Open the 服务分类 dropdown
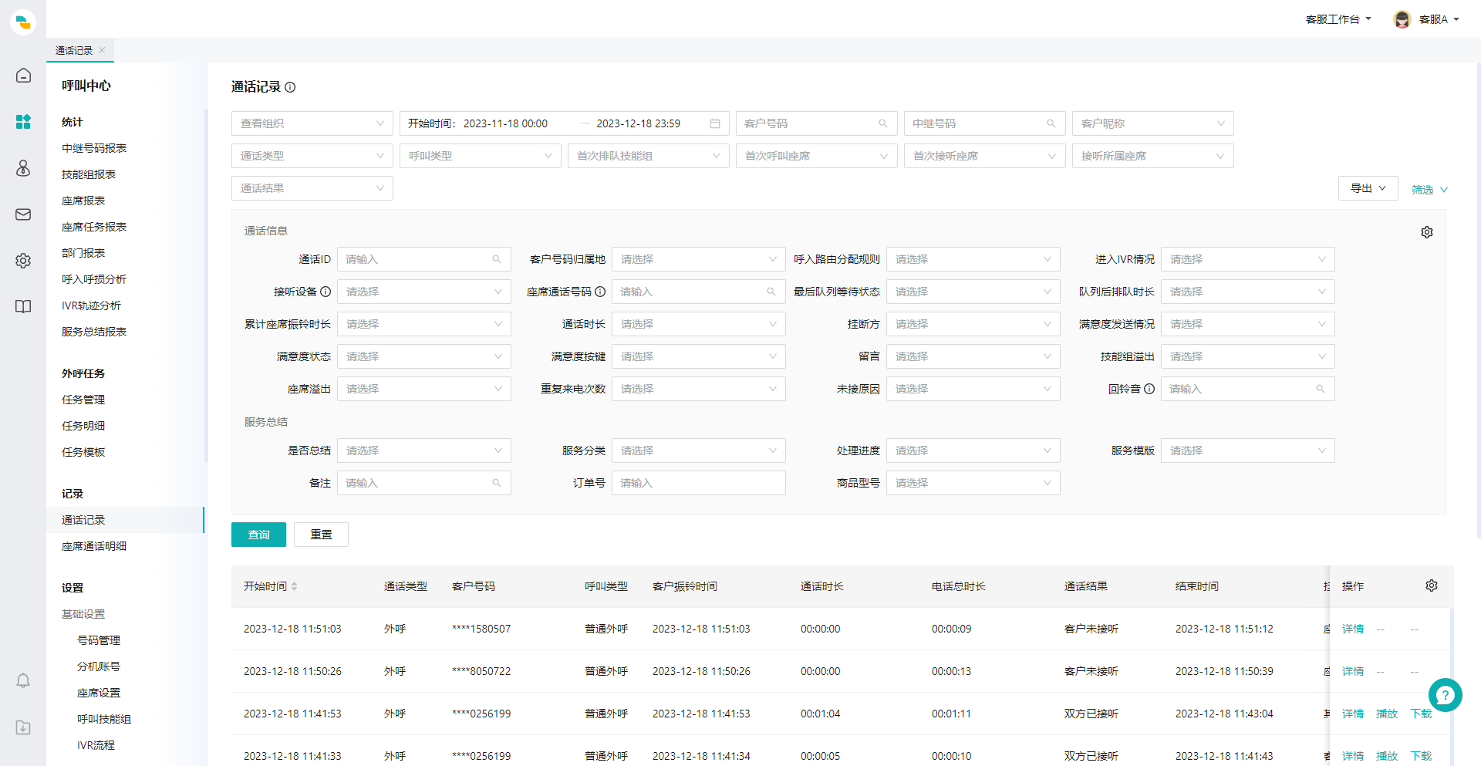1481x766 pixels. point(699,450)
